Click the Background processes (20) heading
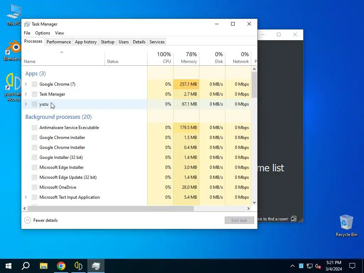Screen dimensions: 364x273 (59, 117)
